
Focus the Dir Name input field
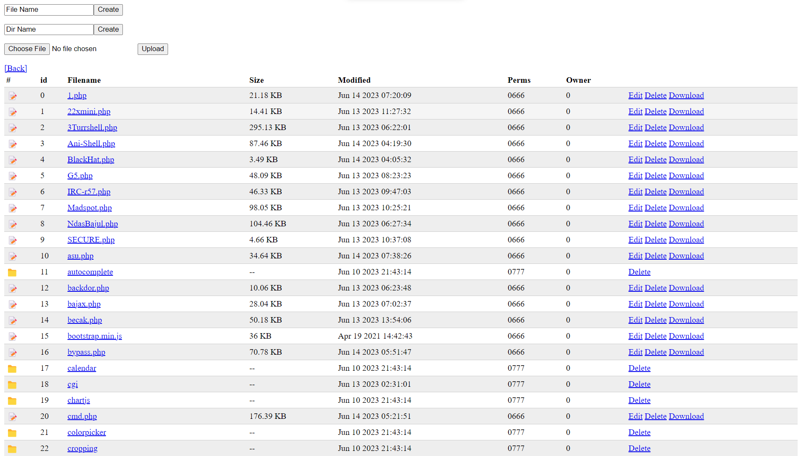(49, 30)
